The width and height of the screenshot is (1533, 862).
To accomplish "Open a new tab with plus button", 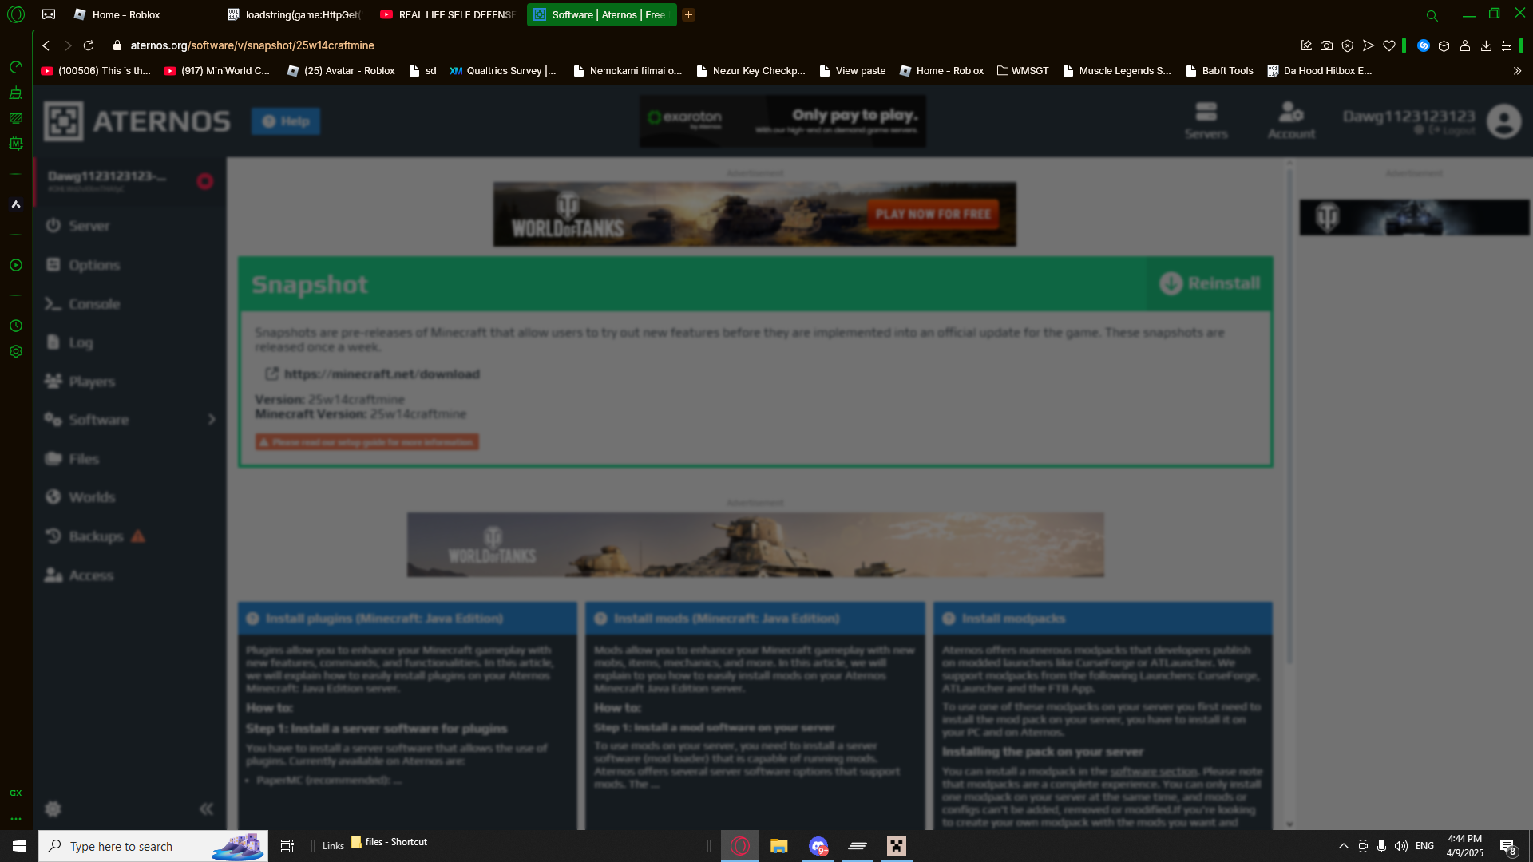I will pyautogui.click(x=688, y=15).
